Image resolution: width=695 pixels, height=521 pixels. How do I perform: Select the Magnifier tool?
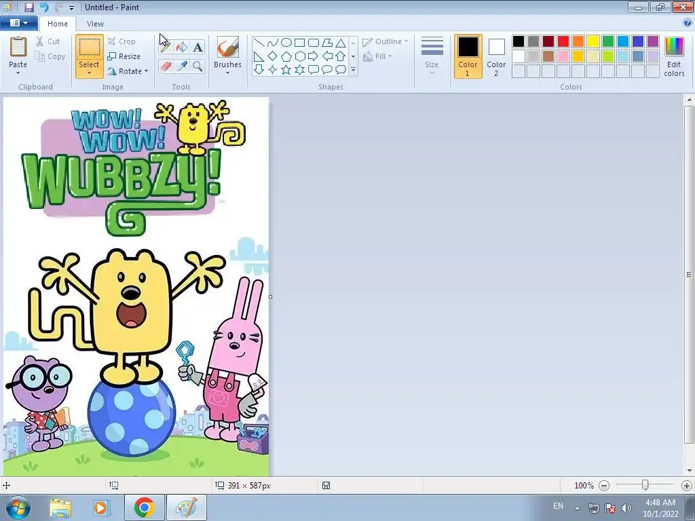pos(198,66)
